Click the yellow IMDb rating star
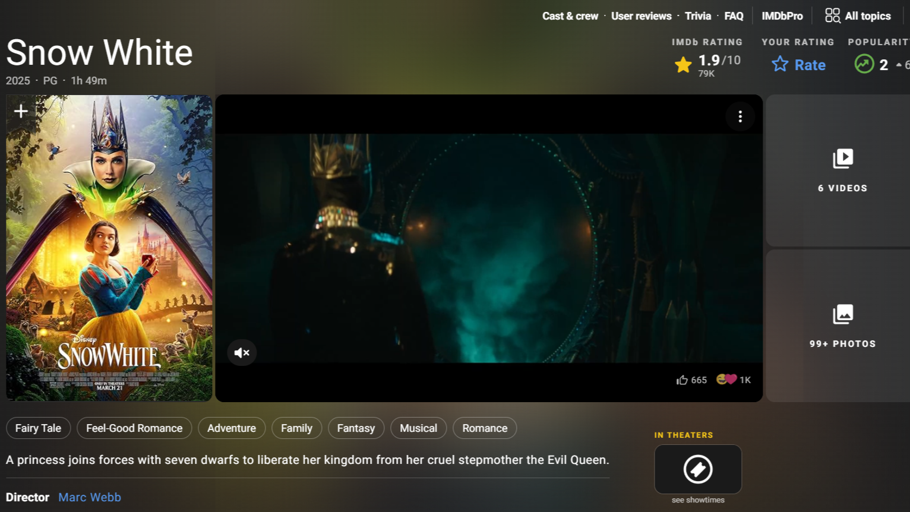This screenshot has height=512, width=910. (x=683, y=65)
